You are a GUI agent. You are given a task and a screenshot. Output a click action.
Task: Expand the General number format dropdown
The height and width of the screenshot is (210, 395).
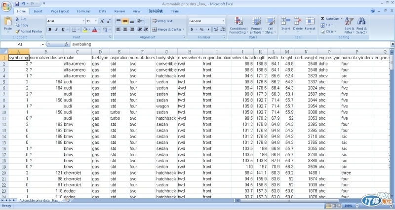pos(223,21)
